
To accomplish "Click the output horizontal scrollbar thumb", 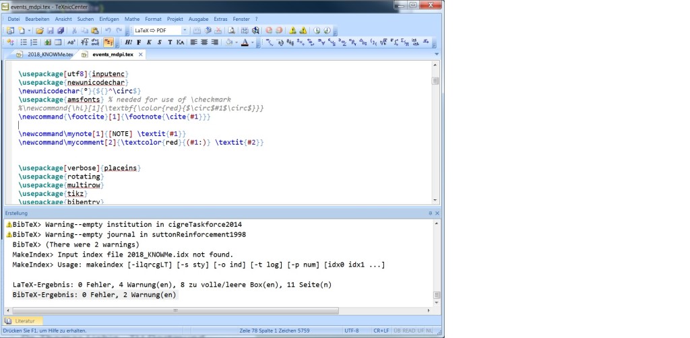I will tap(175, 311).
